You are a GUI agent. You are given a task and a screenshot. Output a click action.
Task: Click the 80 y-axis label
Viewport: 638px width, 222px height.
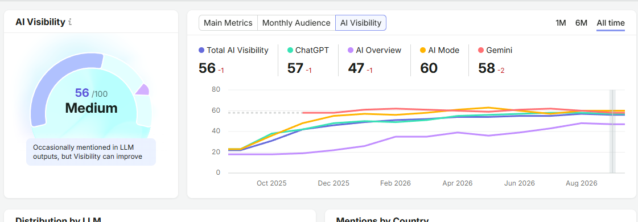[216, 89]
